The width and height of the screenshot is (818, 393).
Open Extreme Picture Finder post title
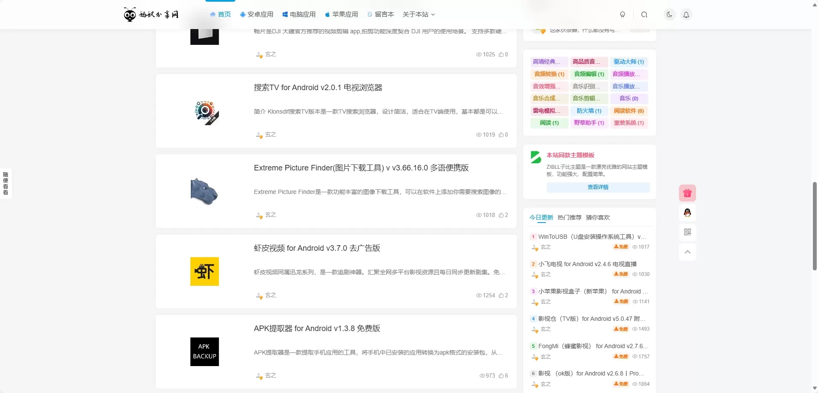(361, 168)
